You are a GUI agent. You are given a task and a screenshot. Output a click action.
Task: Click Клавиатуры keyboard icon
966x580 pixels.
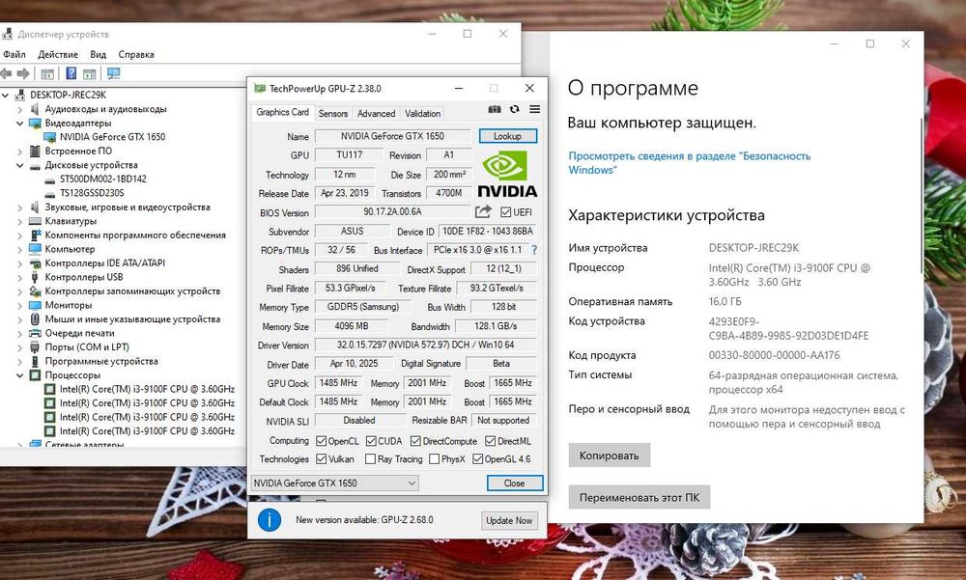pos(35,221)
